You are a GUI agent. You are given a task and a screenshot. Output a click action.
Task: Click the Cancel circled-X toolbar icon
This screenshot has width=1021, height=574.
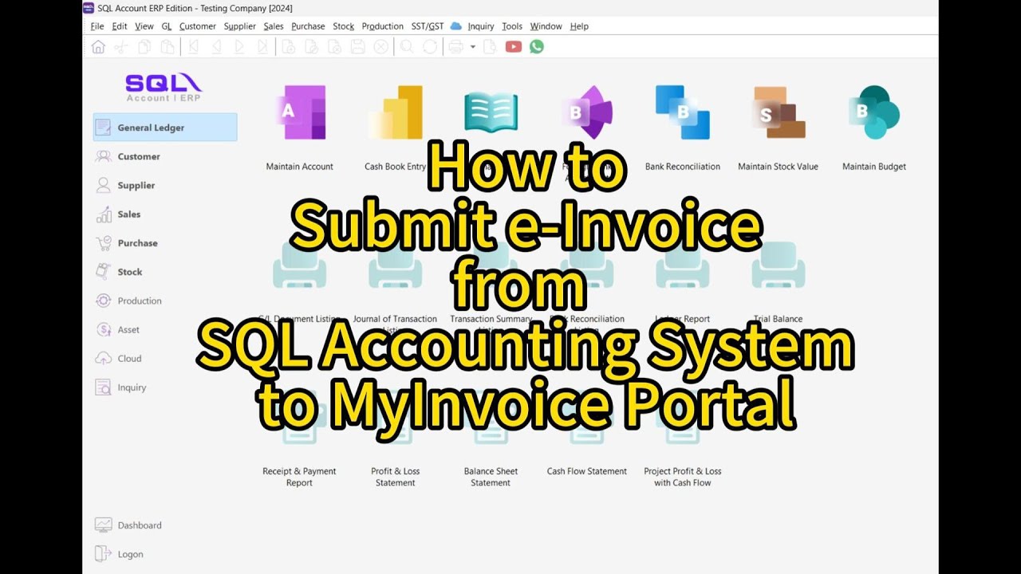point(381,47)
